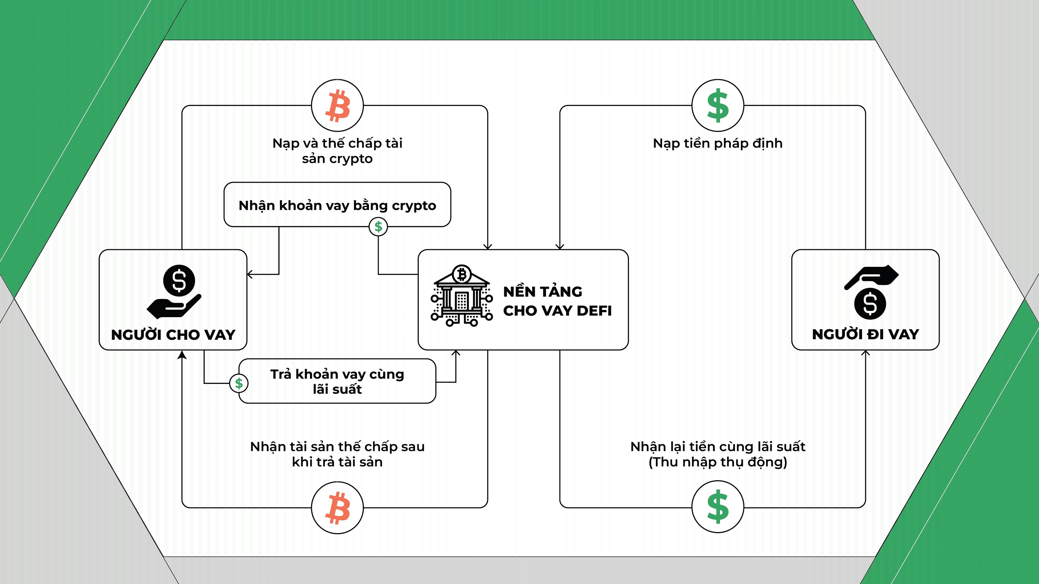Click the DeFi bank building icon

462,296
